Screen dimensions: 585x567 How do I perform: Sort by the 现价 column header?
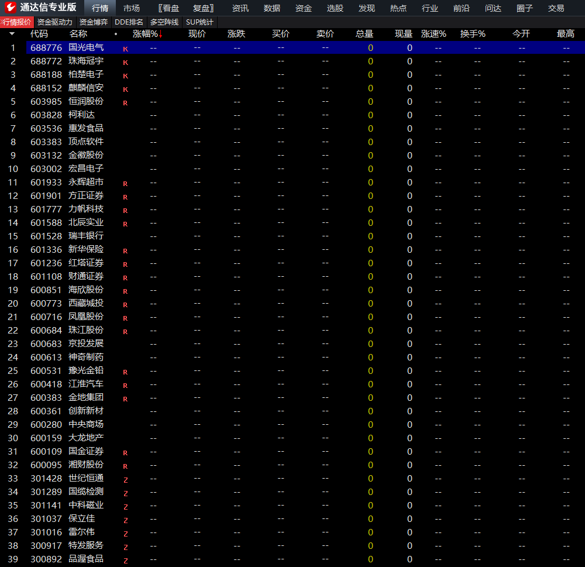pyautogui.click(x=197, y=34)
